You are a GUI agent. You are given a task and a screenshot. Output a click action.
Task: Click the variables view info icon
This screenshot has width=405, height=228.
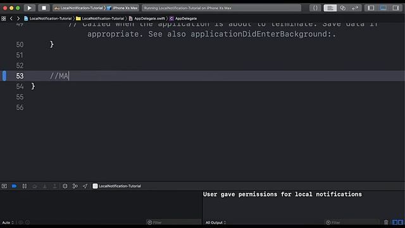coord(28,222)
